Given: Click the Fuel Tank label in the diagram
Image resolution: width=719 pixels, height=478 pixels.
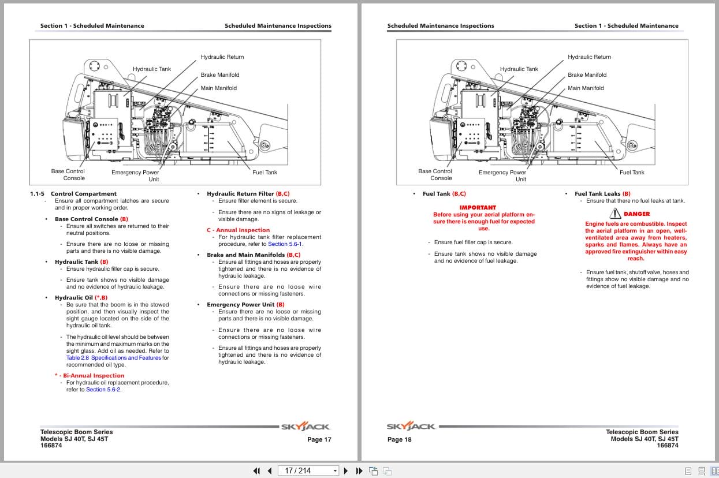Looking at the screenshot, I should (x=264, y=172).
